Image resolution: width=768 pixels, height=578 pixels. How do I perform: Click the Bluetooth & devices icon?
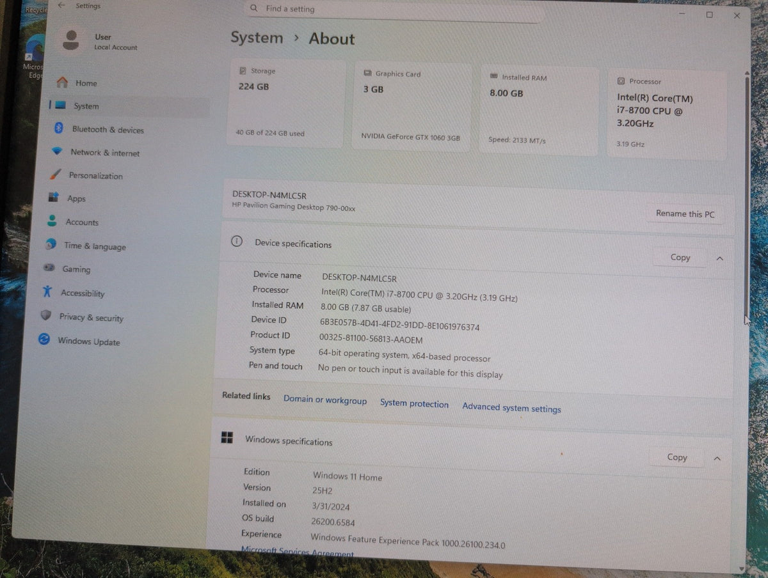58,129
